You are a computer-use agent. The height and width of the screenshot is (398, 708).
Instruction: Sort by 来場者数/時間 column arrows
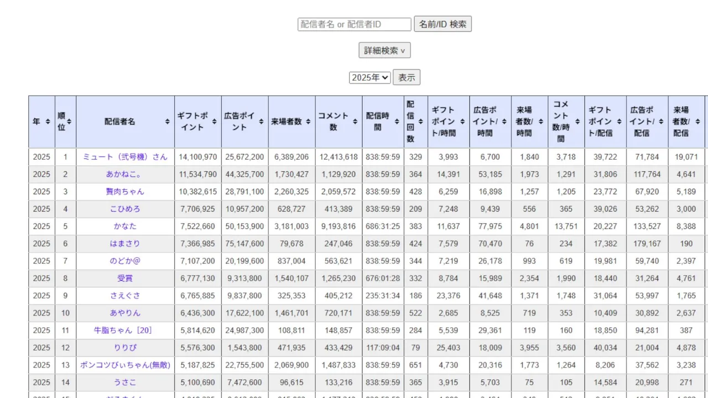point(541,122)
